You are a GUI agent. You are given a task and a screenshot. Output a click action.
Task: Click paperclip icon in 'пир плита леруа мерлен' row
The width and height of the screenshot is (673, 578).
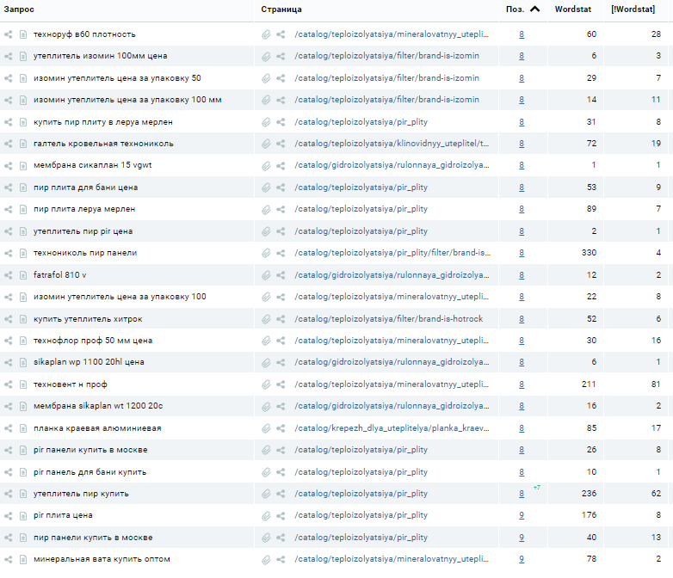click(266, 209)
